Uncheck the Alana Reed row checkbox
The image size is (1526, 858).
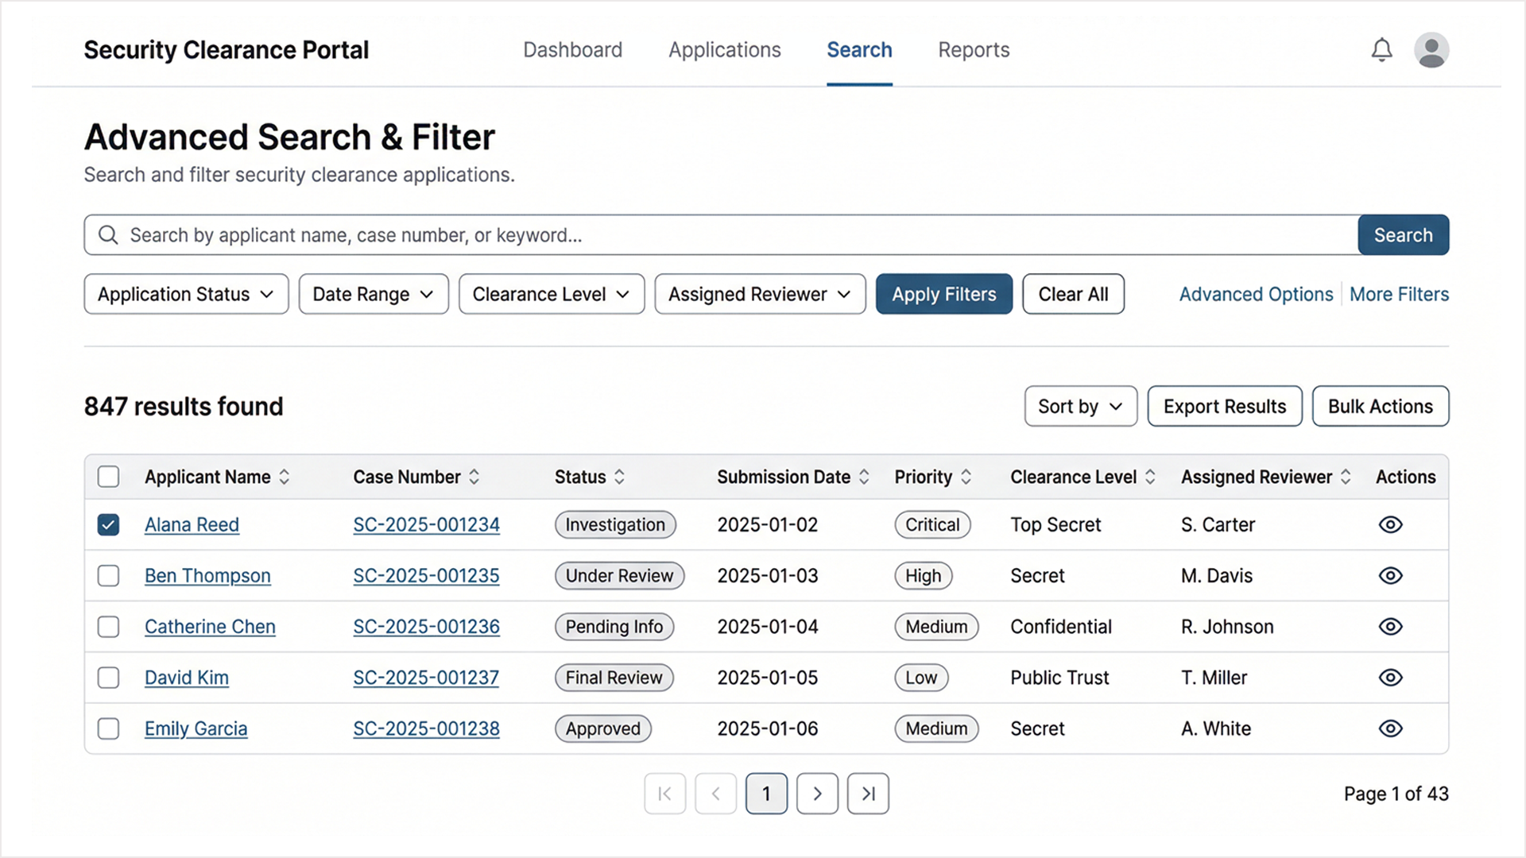pos(108,525)
